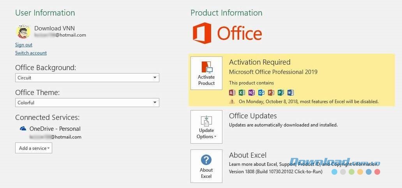The height and width of the screenshot is (188, 402).
Task: Click the 'Office Theme:' label
Action: [37, 93]
